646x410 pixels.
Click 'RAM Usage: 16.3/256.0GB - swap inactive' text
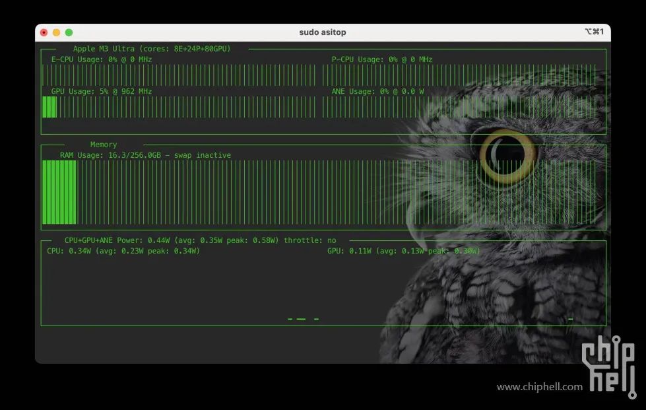pos(145,155)
